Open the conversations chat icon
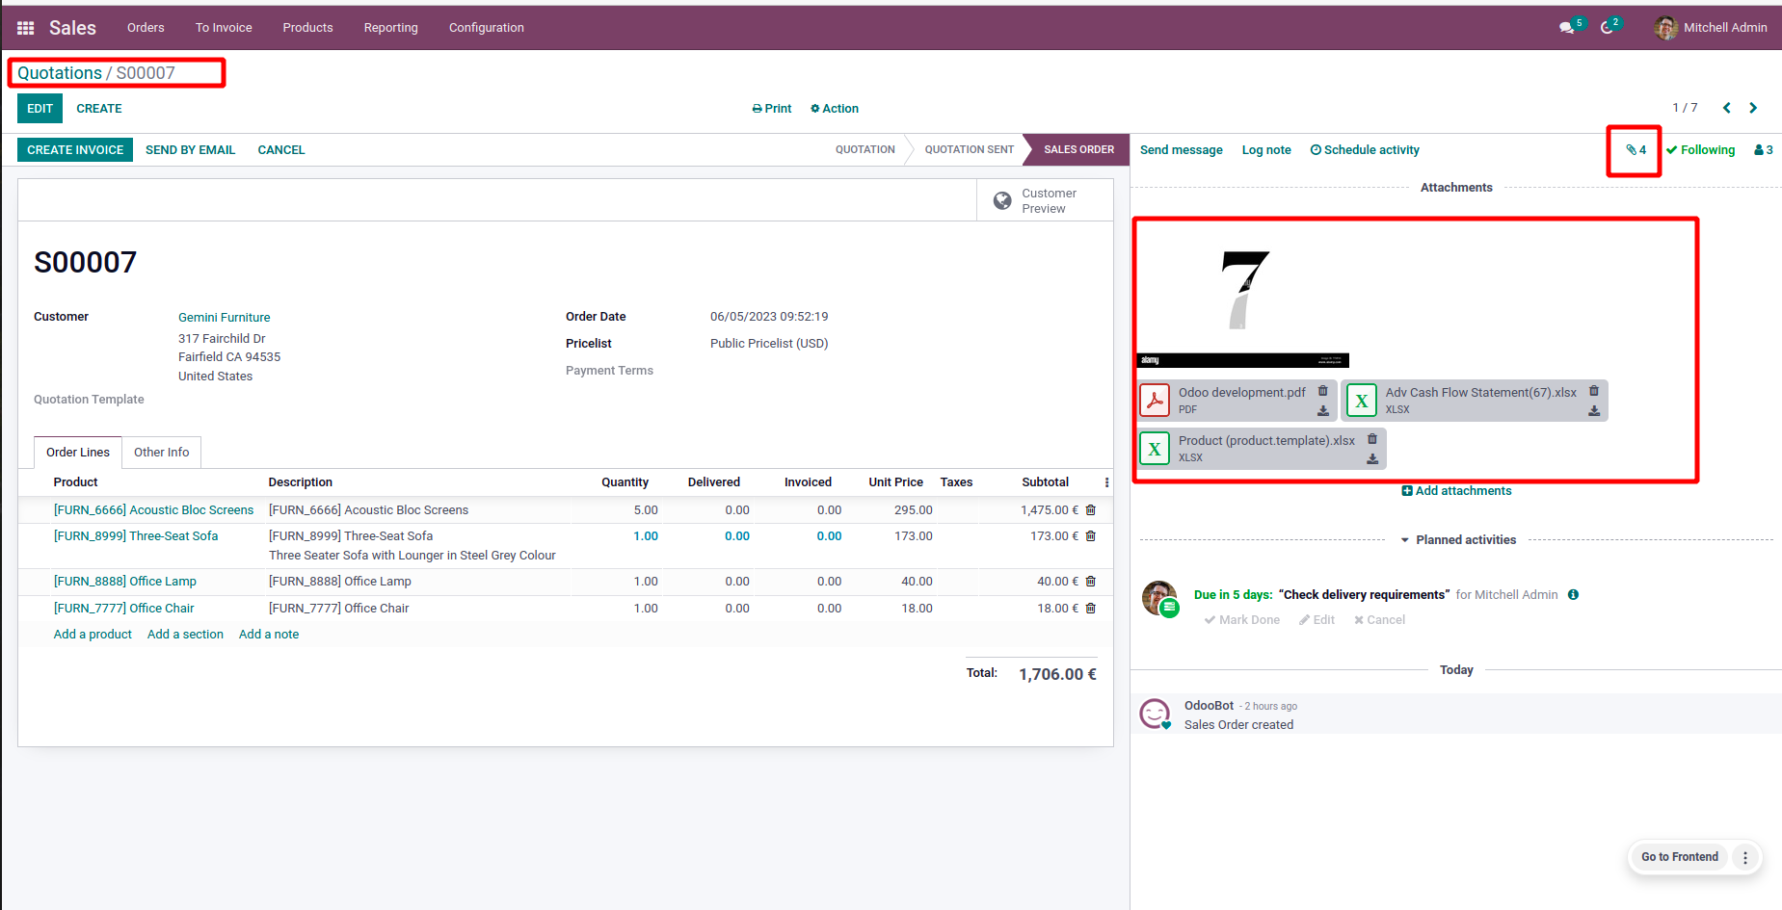Screen dimensions: 1782x910 click(x=1567, y=28)
